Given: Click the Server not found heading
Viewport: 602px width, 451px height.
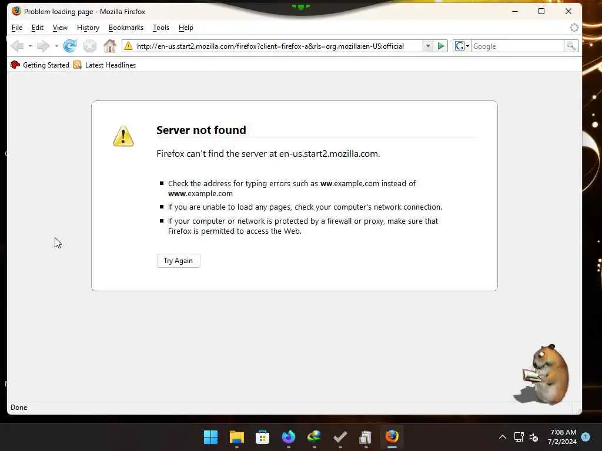Looking at the screenshot, I should click(x=201, y=130).
